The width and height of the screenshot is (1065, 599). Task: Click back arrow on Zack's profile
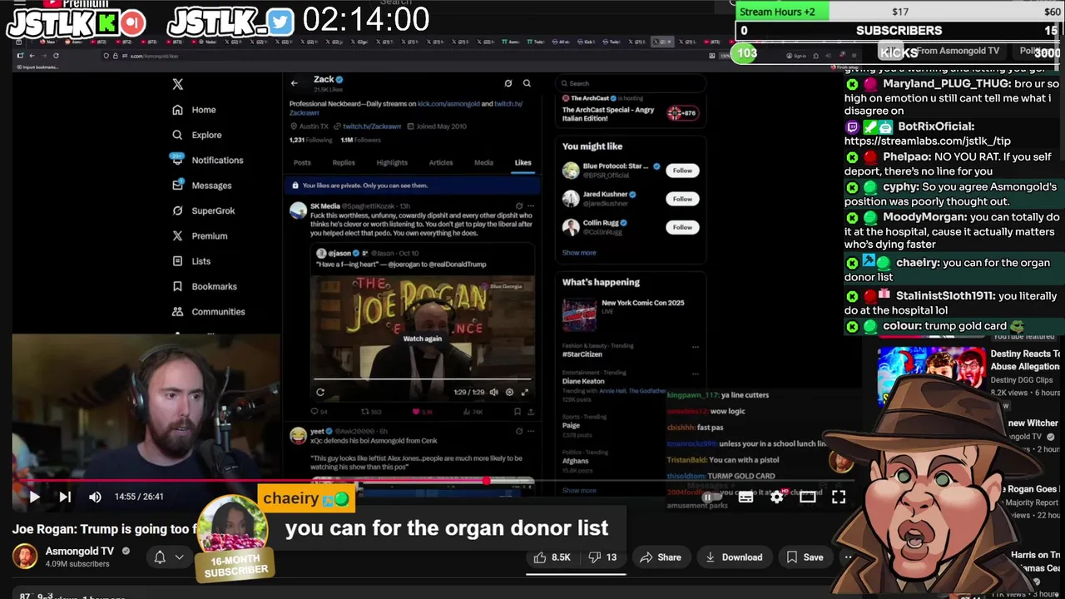295,83
